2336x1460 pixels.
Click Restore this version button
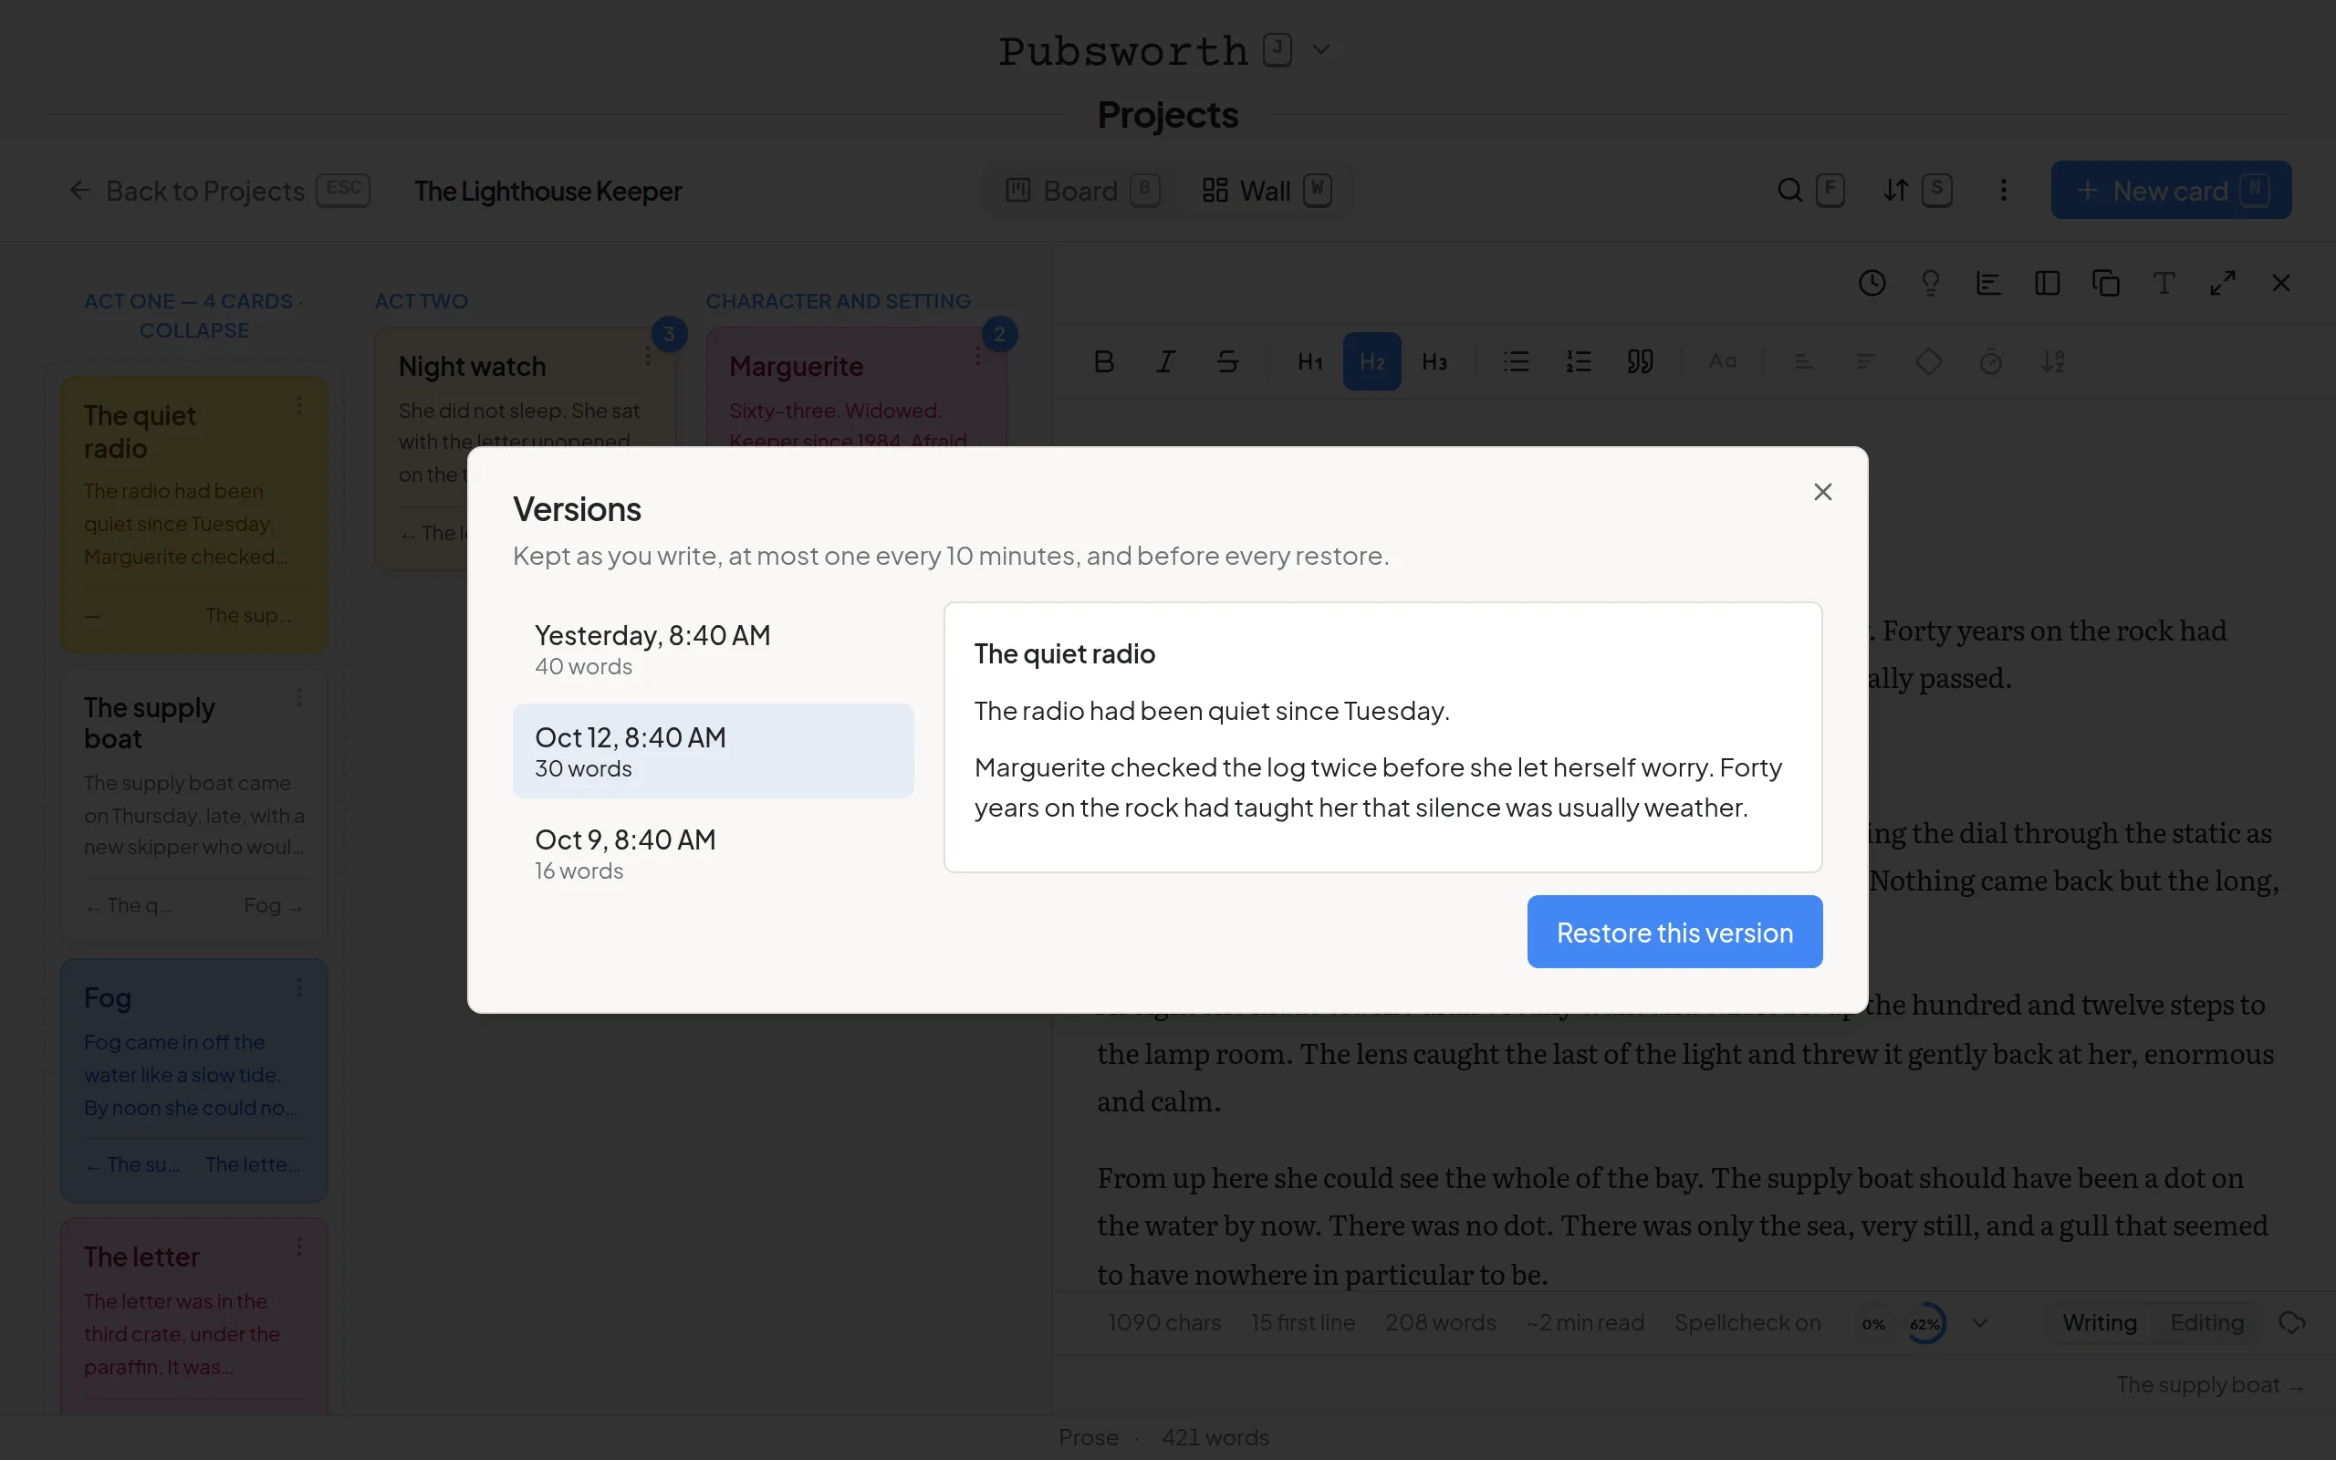pos(1674,932)
